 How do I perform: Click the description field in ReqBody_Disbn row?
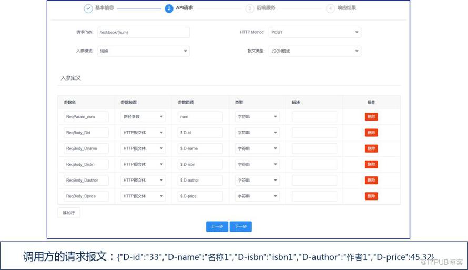(314, 164)
